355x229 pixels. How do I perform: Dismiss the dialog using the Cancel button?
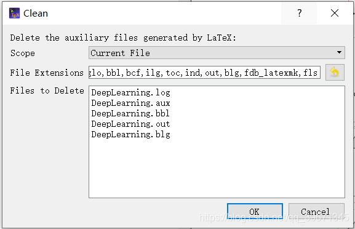tap(316, 212)
